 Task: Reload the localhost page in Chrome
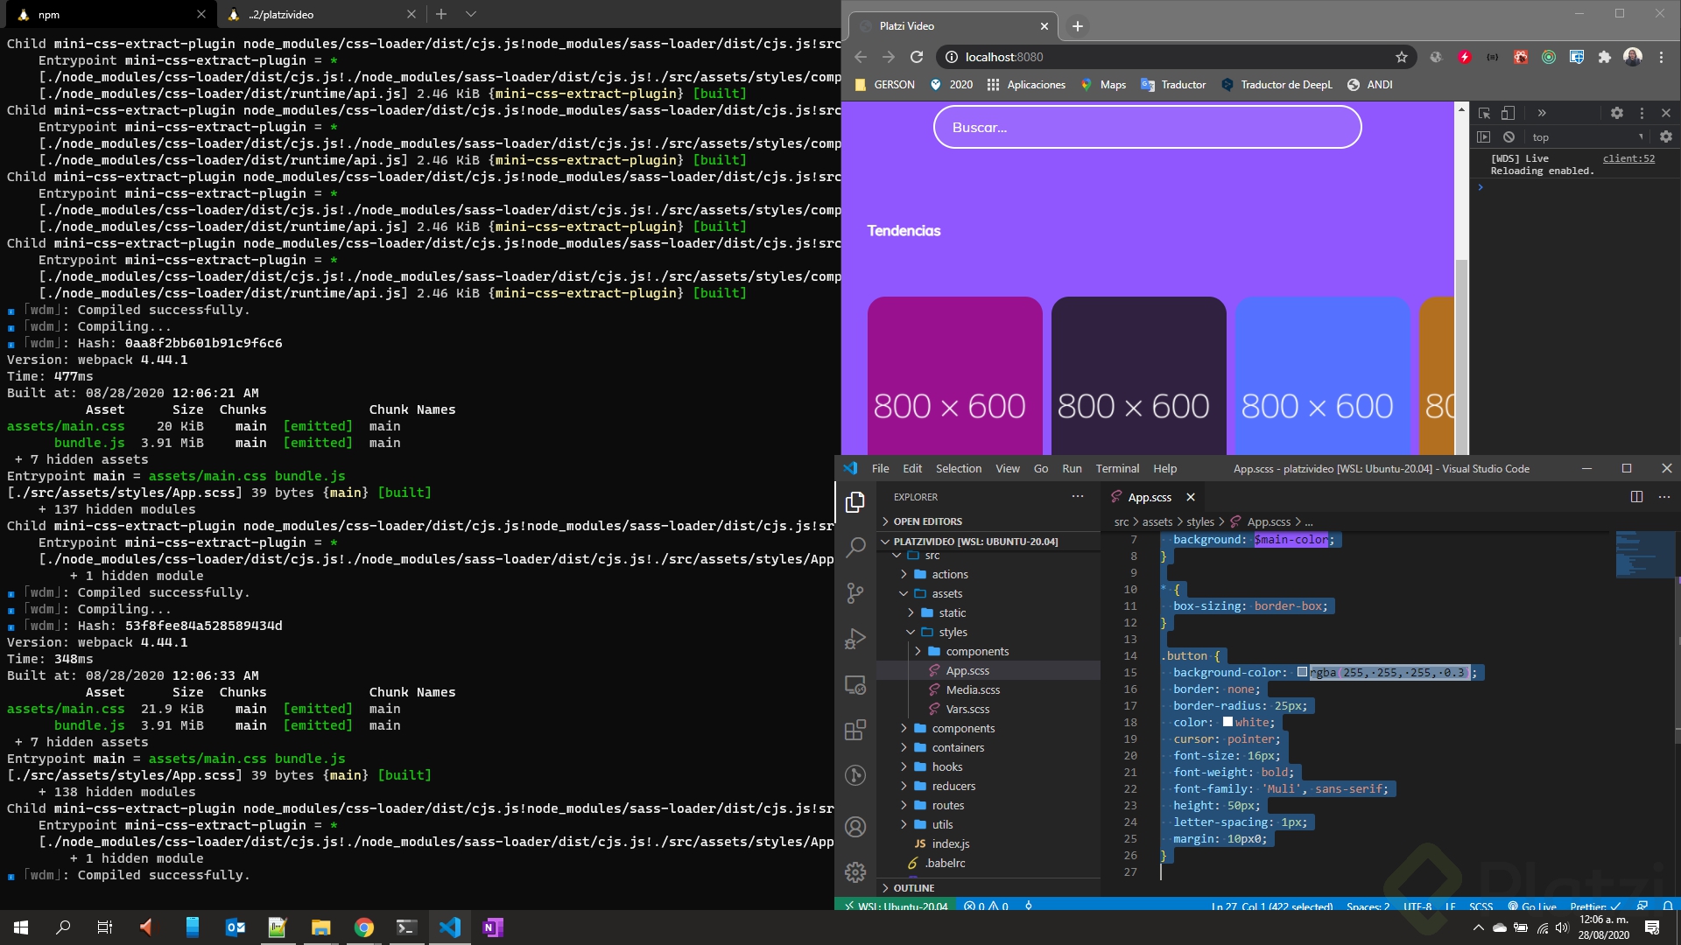click(x=917, y=57)
